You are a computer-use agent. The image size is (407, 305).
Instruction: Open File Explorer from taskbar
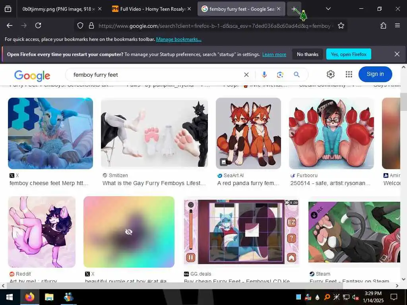pos(49,297)
